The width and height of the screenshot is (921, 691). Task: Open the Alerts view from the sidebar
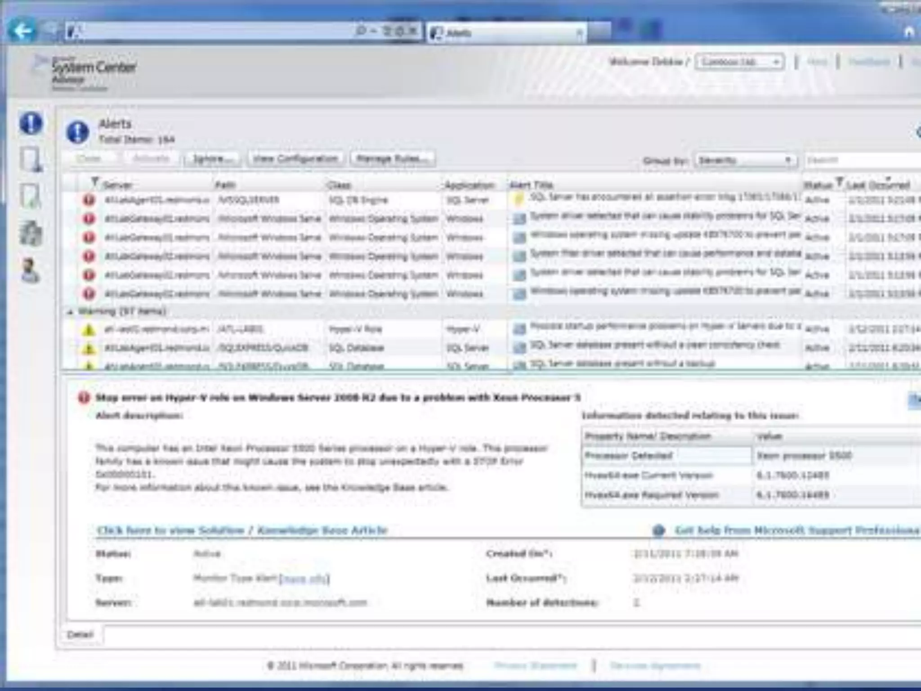(31, 123)
